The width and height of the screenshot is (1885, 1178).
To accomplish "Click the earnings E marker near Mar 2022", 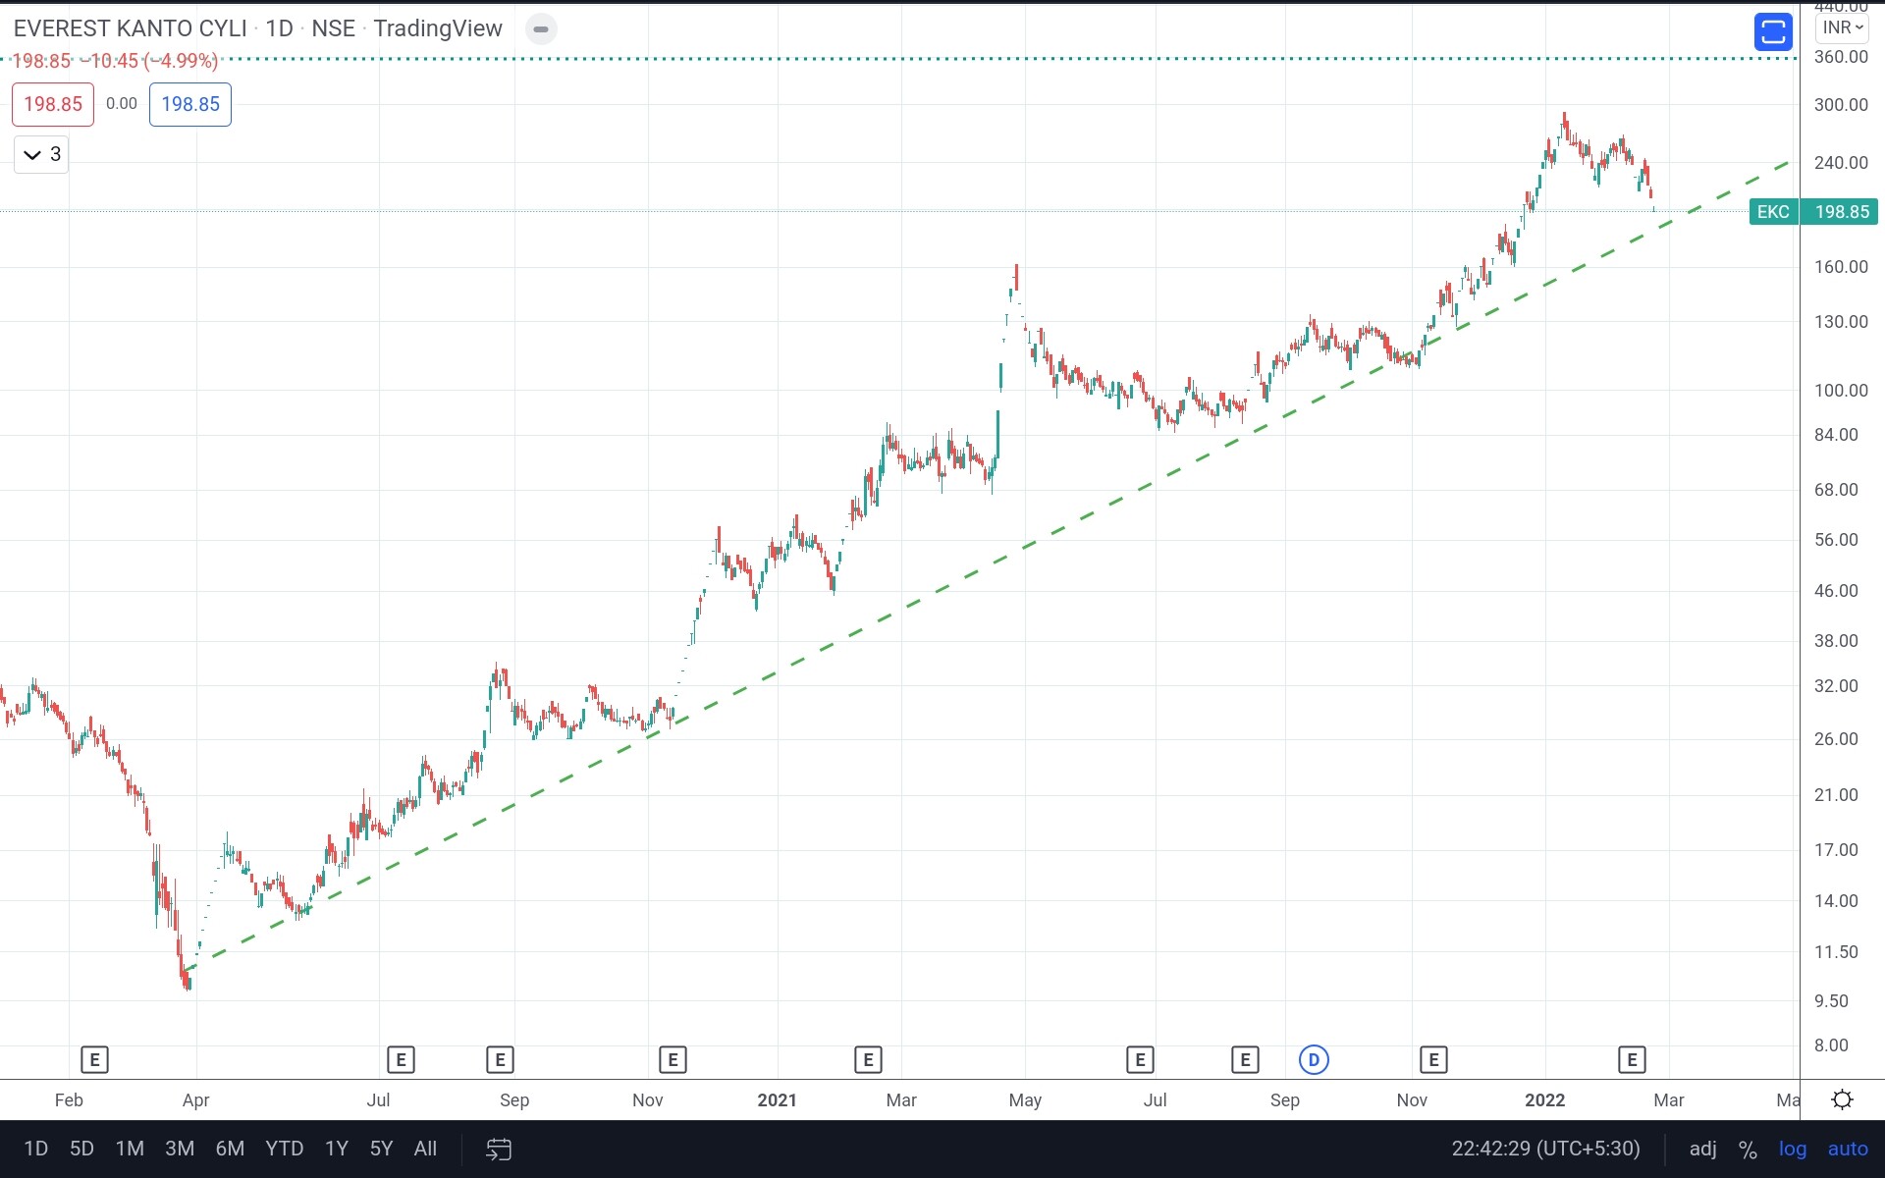I will (x=1632, y=1060).
